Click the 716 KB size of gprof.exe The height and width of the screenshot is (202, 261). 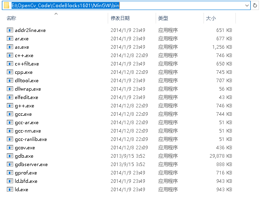(224, 173)
